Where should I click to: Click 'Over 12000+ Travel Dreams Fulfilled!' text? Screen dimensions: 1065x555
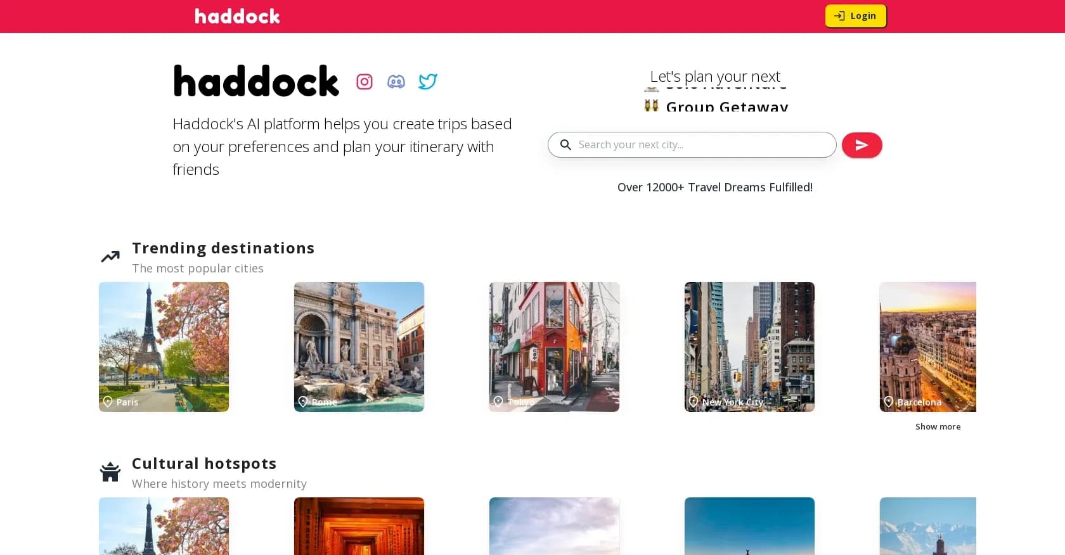click(x=715, y=187)
